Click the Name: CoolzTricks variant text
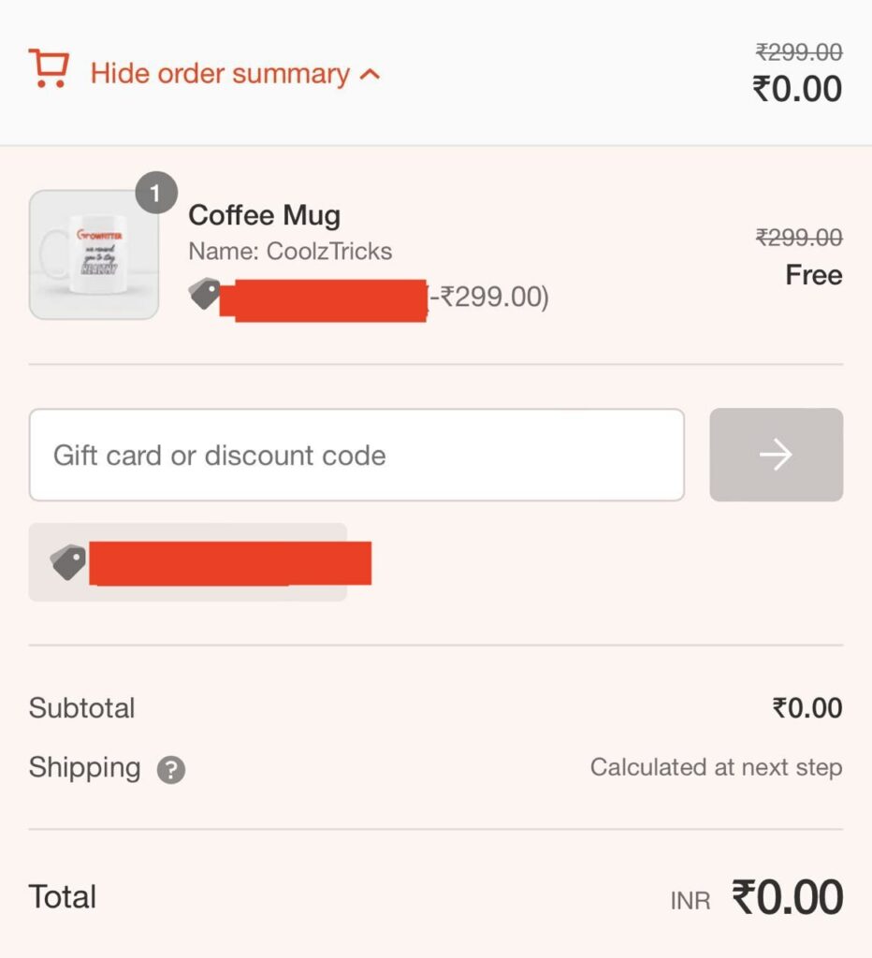Image resolution: width=872 pixels, height=958 pixels. pyautogui.click(x=290, y=251)
